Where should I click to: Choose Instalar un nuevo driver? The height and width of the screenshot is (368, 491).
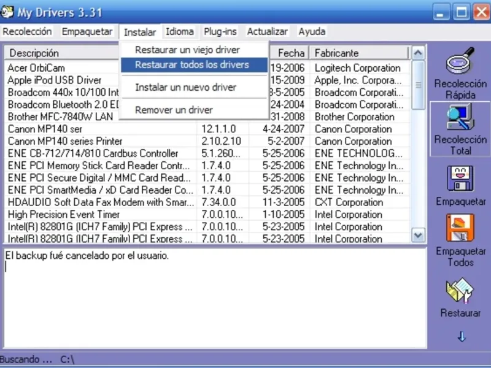coord(195,87)
